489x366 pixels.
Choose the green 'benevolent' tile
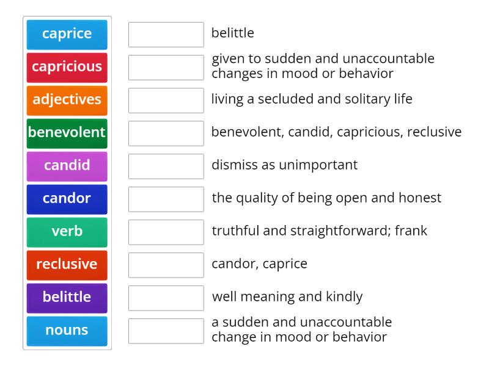67,134
